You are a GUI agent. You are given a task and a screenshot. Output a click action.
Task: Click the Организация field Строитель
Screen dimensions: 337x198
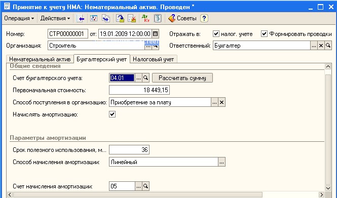pos(96,46)
